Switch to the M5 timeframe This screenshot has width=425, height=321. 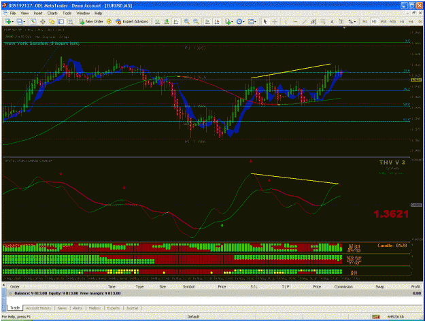pos(374,21)
